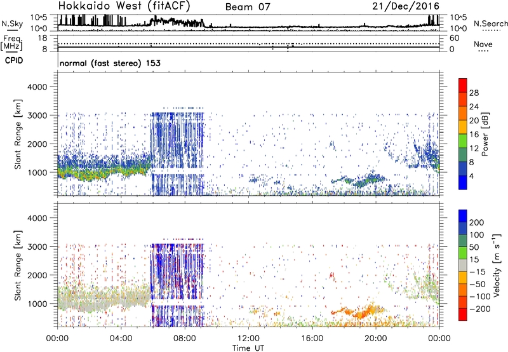Click the '04:00' time tick label

pyautogui.click(x=121, y=339)
